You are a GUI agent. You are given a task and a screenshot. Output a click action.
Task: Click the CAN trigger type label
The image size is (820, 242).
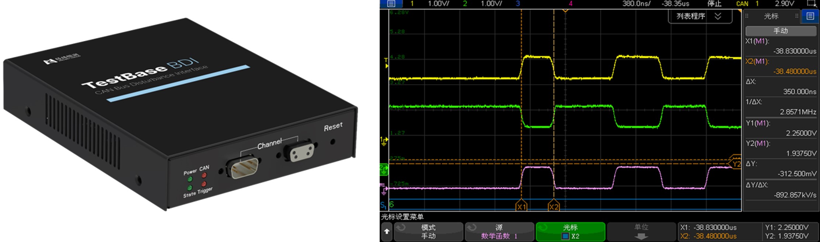742,4
